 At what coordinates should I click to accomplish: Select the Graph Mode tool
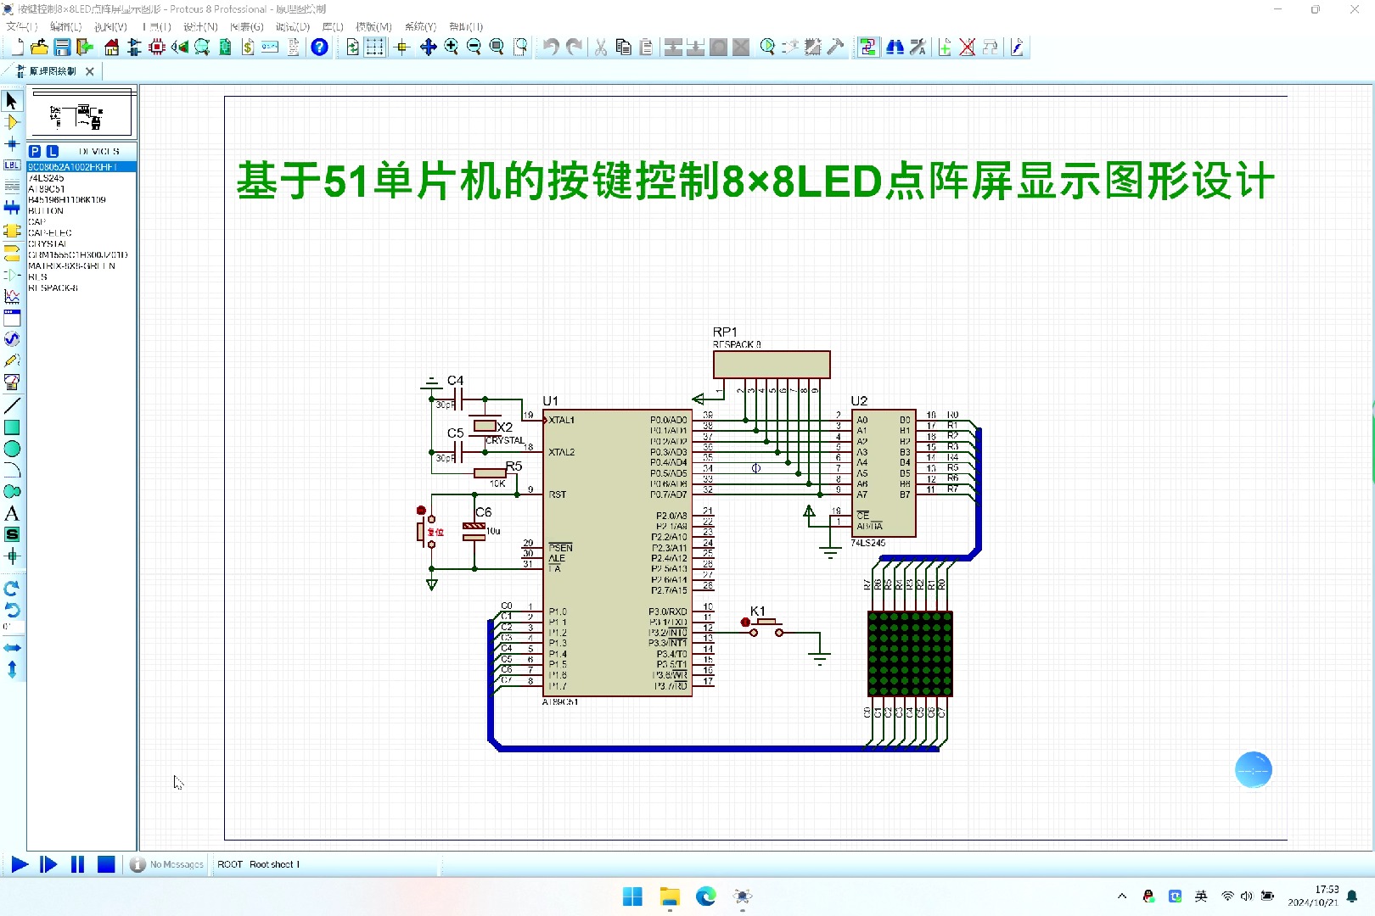(12, 297)
